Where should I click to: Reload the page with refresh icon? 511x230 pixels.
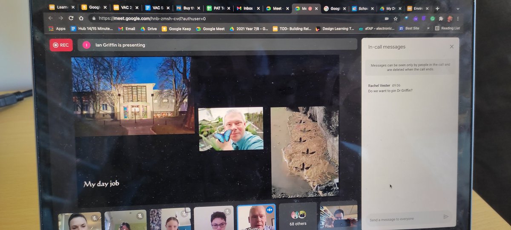tap(71, 18)
